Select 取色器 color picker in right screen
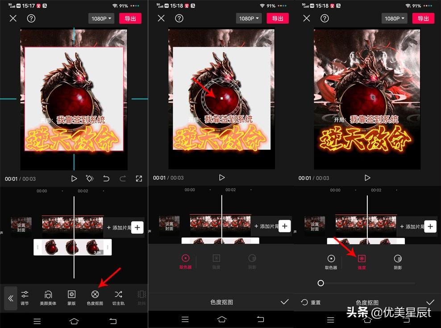This screenshot has height=328, width=441. (x=331, y=262)
